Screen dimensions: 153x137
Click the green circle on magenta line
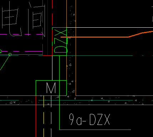10,55
